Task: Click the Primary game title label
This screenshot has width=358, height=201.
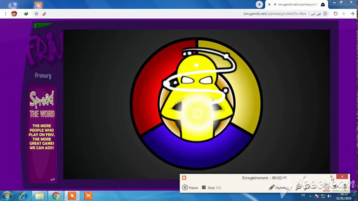Action: click(43, 76)
